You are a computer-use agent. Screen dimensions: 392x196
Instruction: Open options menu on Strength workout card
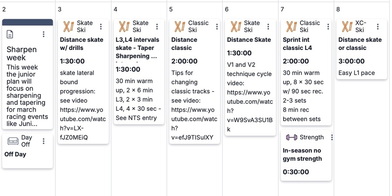point(332,137)
